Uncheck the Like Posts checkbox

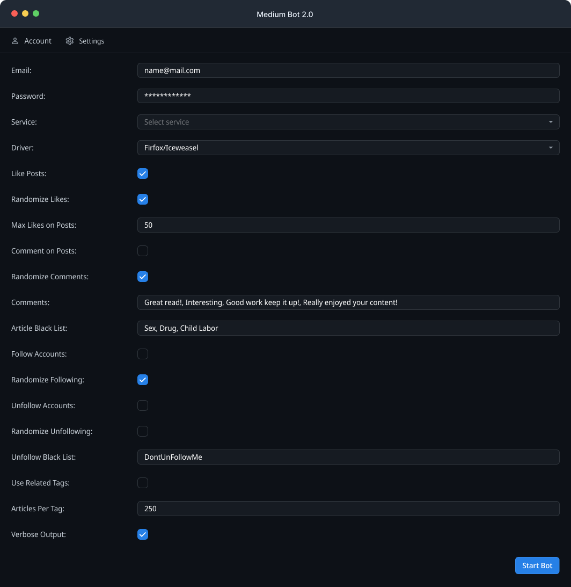[x=143, y=173]
